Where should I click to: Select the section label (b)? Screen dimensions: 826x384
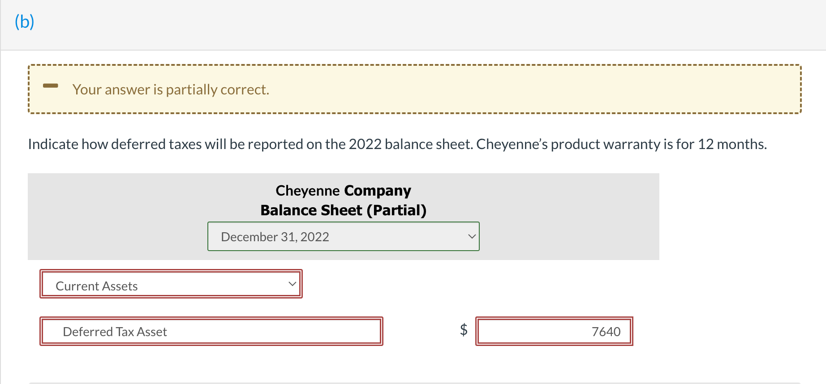coord(24,21)
